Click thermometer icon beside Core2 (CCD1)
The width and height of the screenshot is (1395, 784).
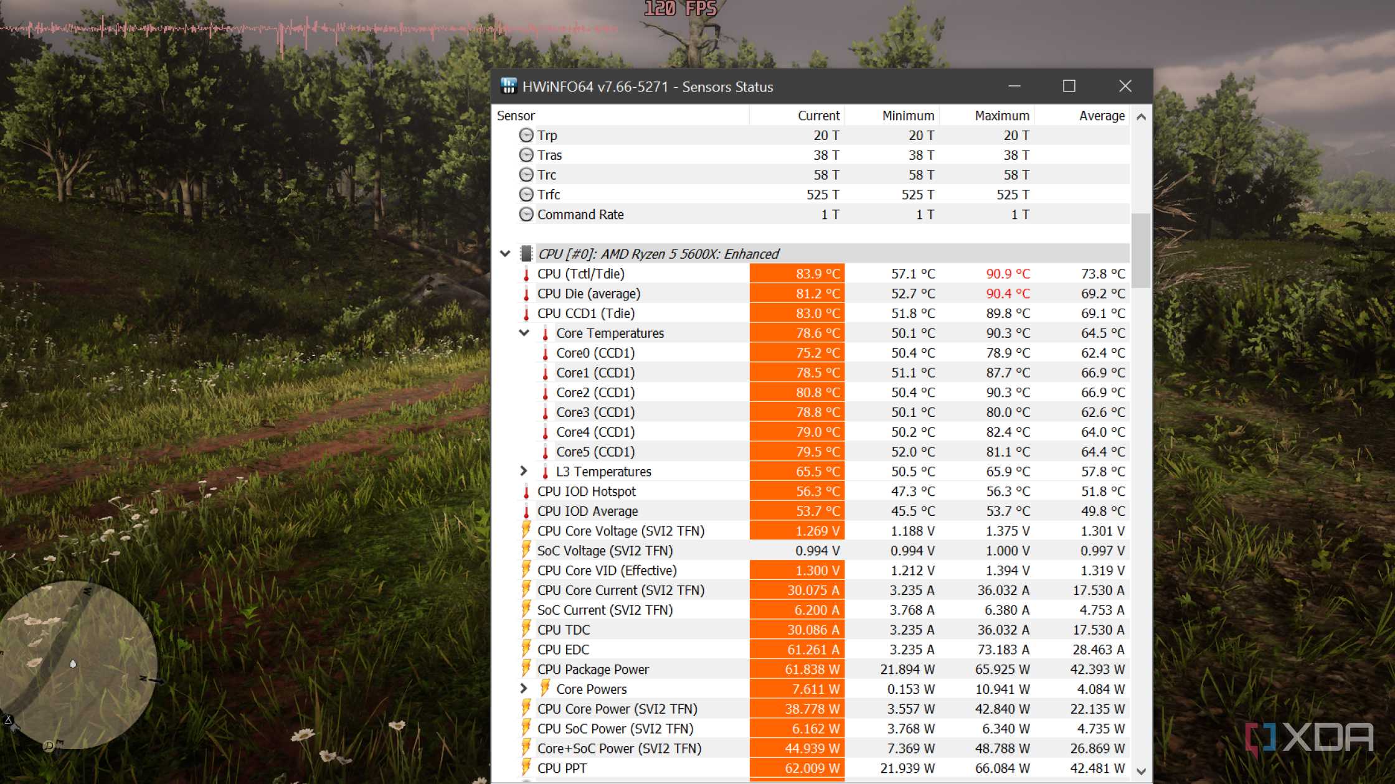(545, 393)
